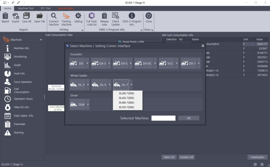Switch to the Machine Tool tab
Screen dimensions: 270x167
[x=26, y=8]
